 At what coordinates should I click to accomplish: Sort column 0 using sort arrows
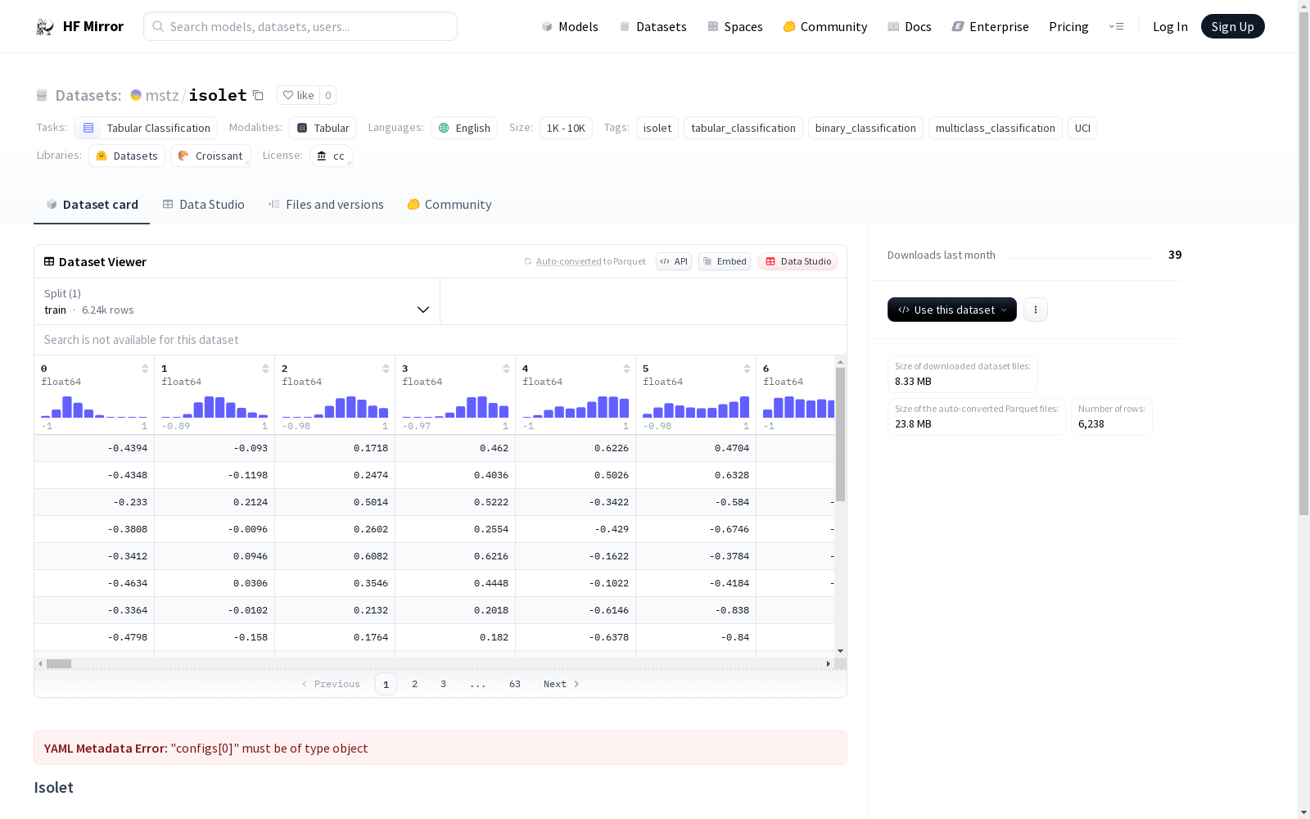pos(145,369)
